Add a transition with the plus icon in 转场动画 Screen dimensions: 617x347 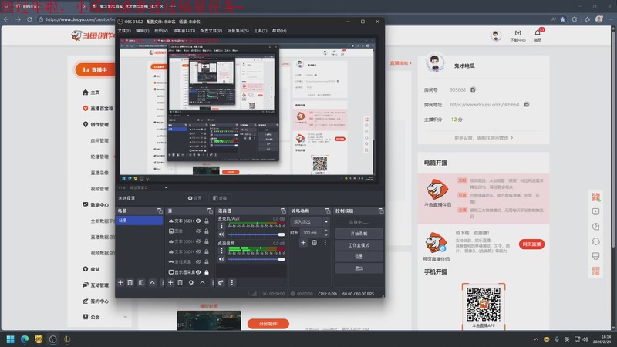coord(303,243)
